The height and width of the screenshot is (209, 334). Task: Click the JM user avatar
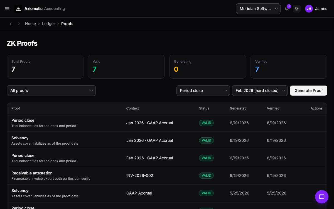click(x=309, y=9)
